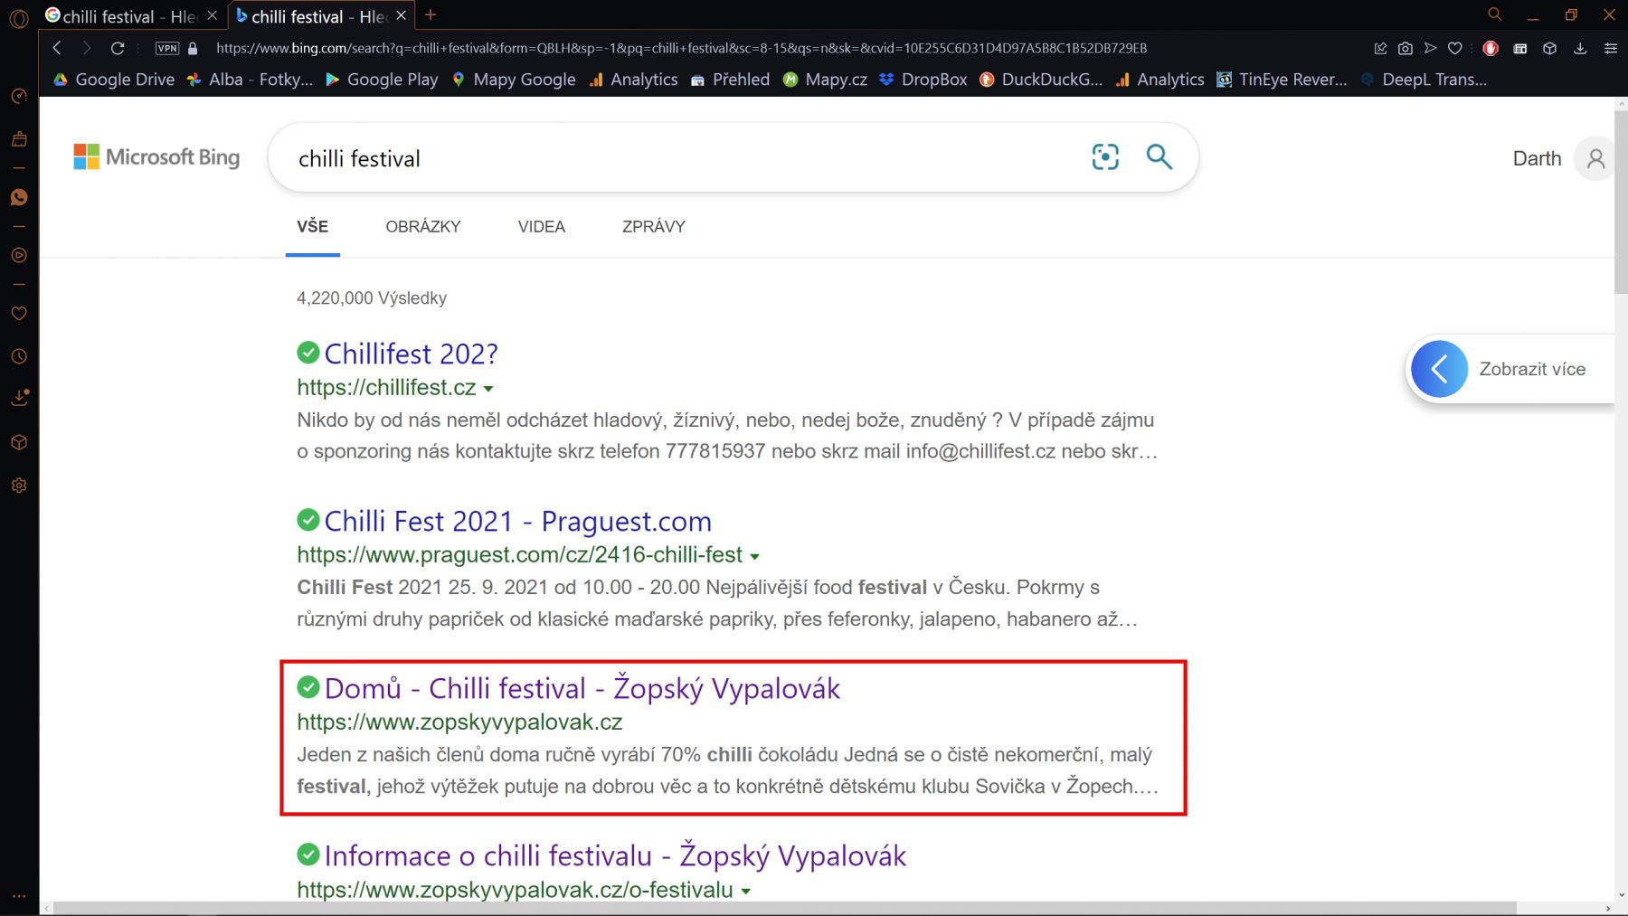Toggle the VPN badge in address bar
This screenshot has width=1628, height=916.
(167, 48)
